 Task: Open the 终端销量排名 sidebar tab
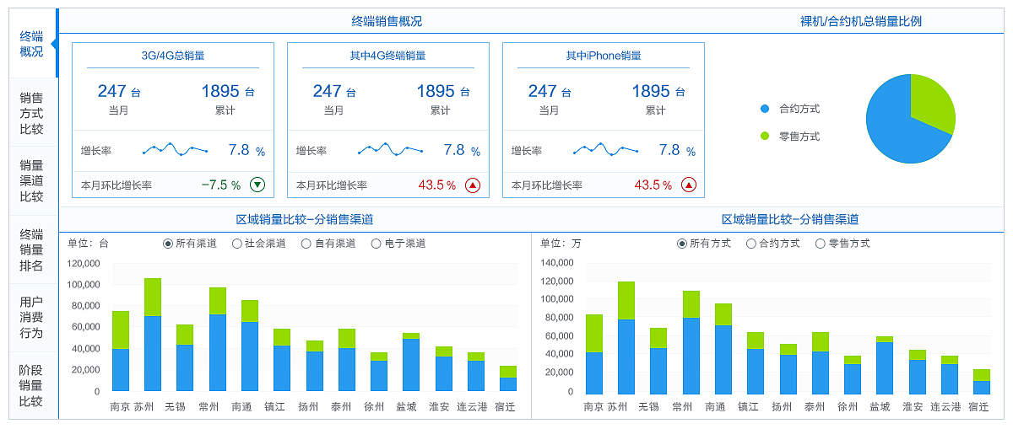[x=32, y=249]
